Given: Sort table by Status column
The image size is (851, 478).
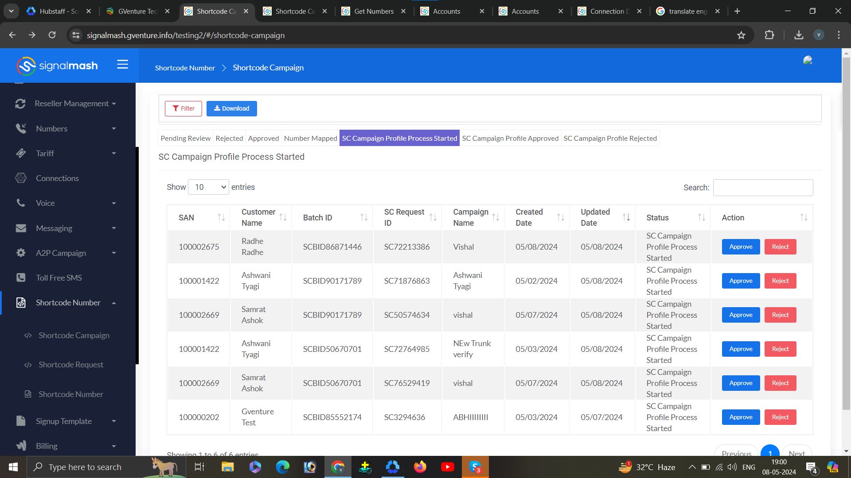Looking at the screenshot, I should coord(672,217).
